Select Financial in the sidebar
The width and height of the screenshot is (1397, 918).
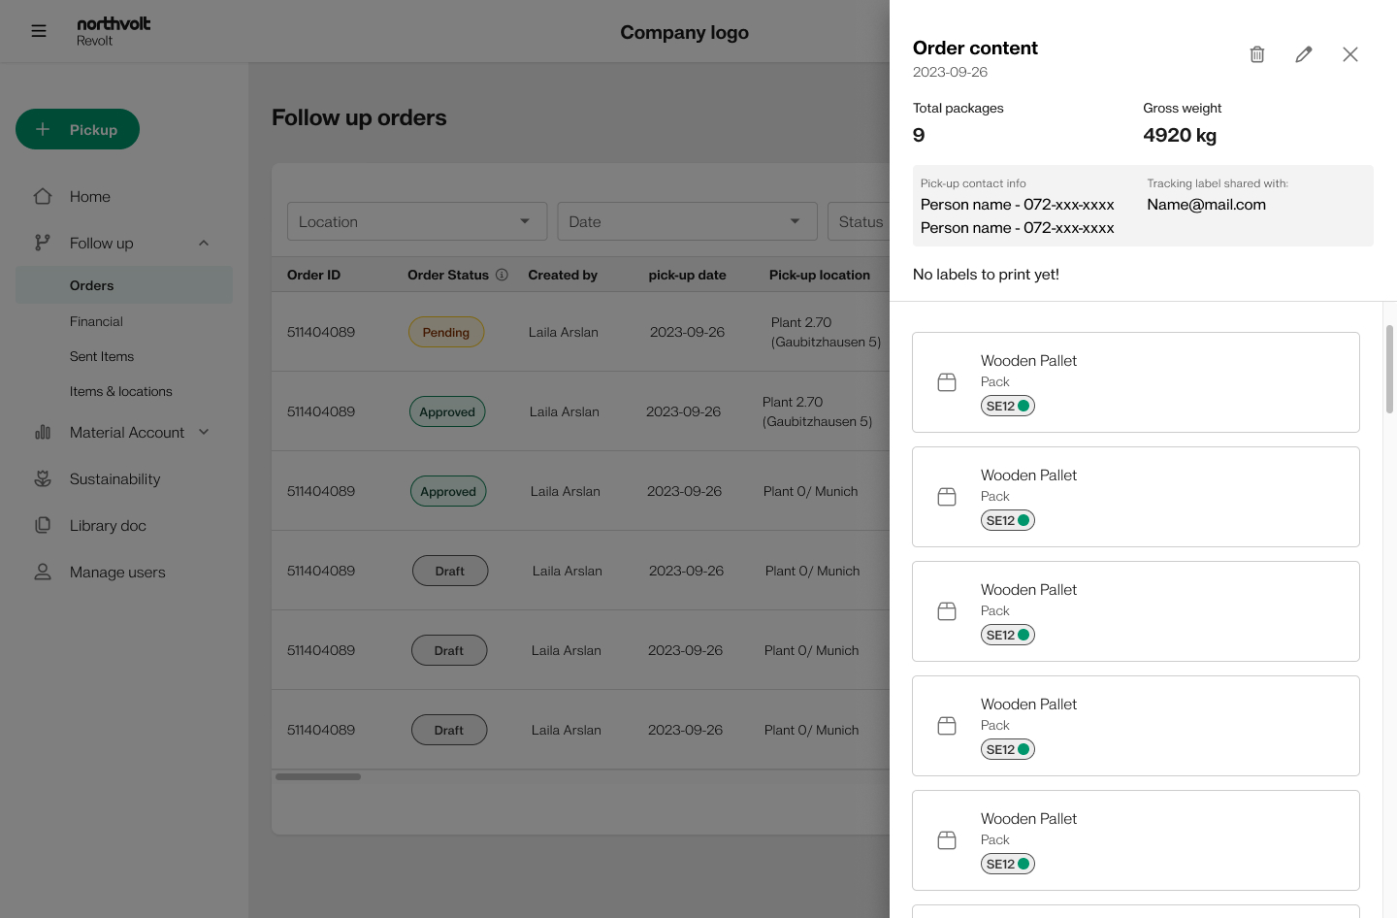(x=96, y=321)
